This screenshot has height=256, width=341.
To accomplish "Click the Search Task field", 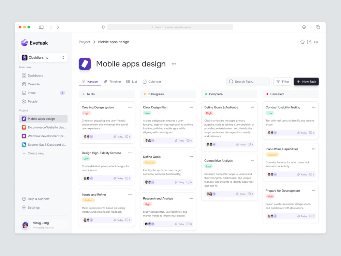I will tap(248, 82).
